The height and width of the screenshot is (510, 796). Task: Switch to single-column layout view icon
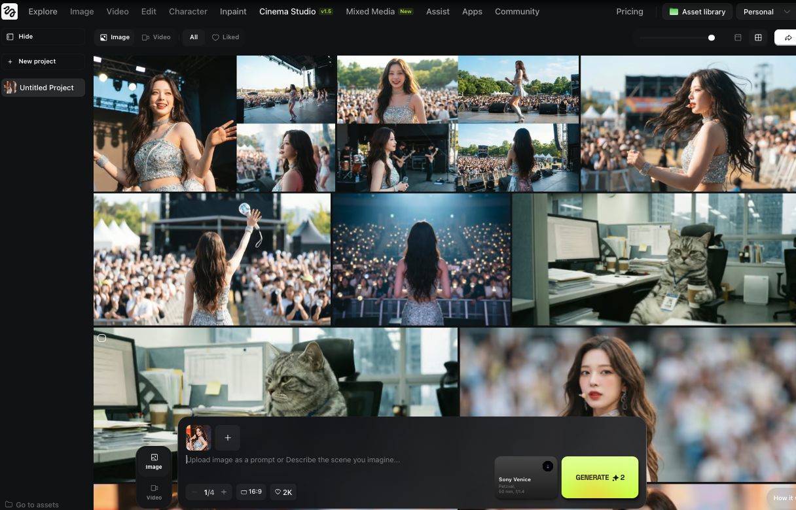click(x=738, y=38)
